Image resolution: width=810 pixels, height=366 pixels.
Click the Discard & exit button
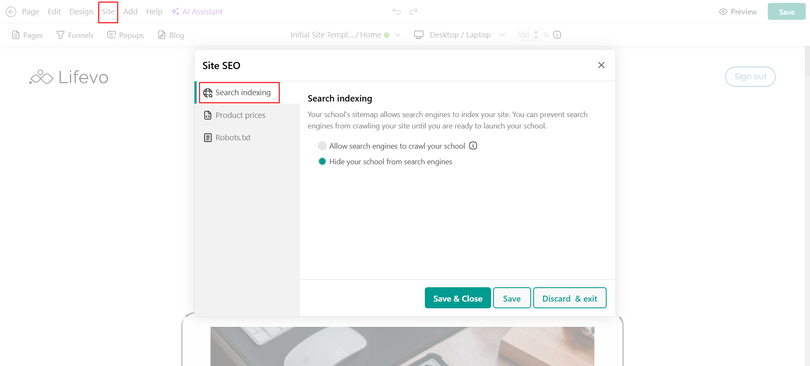pos(570,298)
